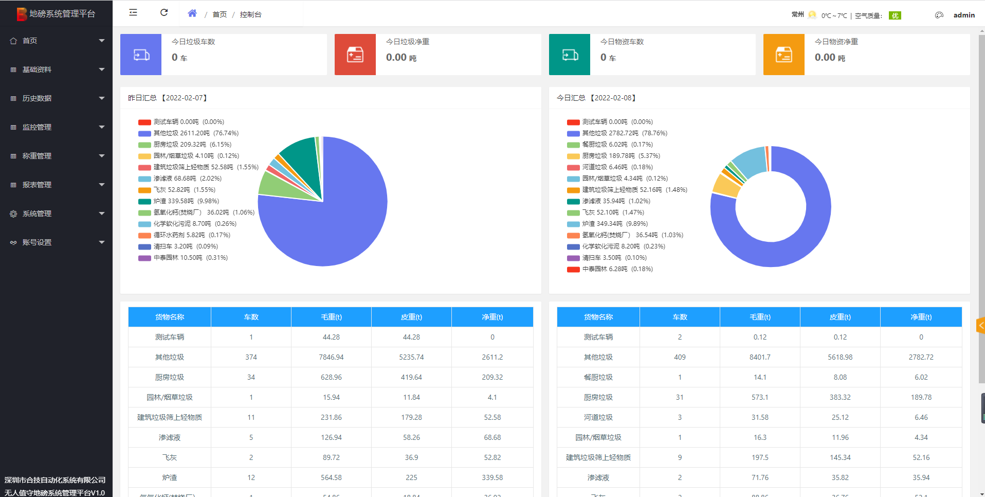Open the 系统管理 sidebar menu
The image size is (985, 497).
(56, 214)
